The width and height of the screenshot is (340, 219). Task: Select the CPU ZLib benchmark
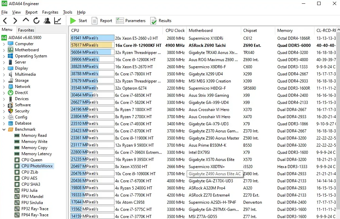[30, 172]
